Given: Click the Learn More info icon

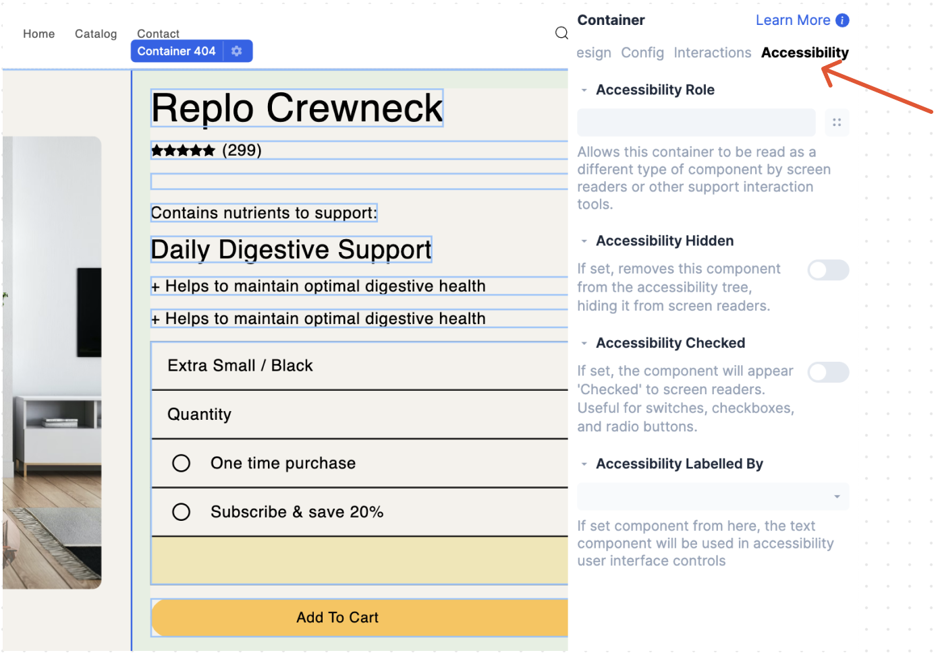Looking at the screenshot, I should pyautogui.click(x=842, y=20).
